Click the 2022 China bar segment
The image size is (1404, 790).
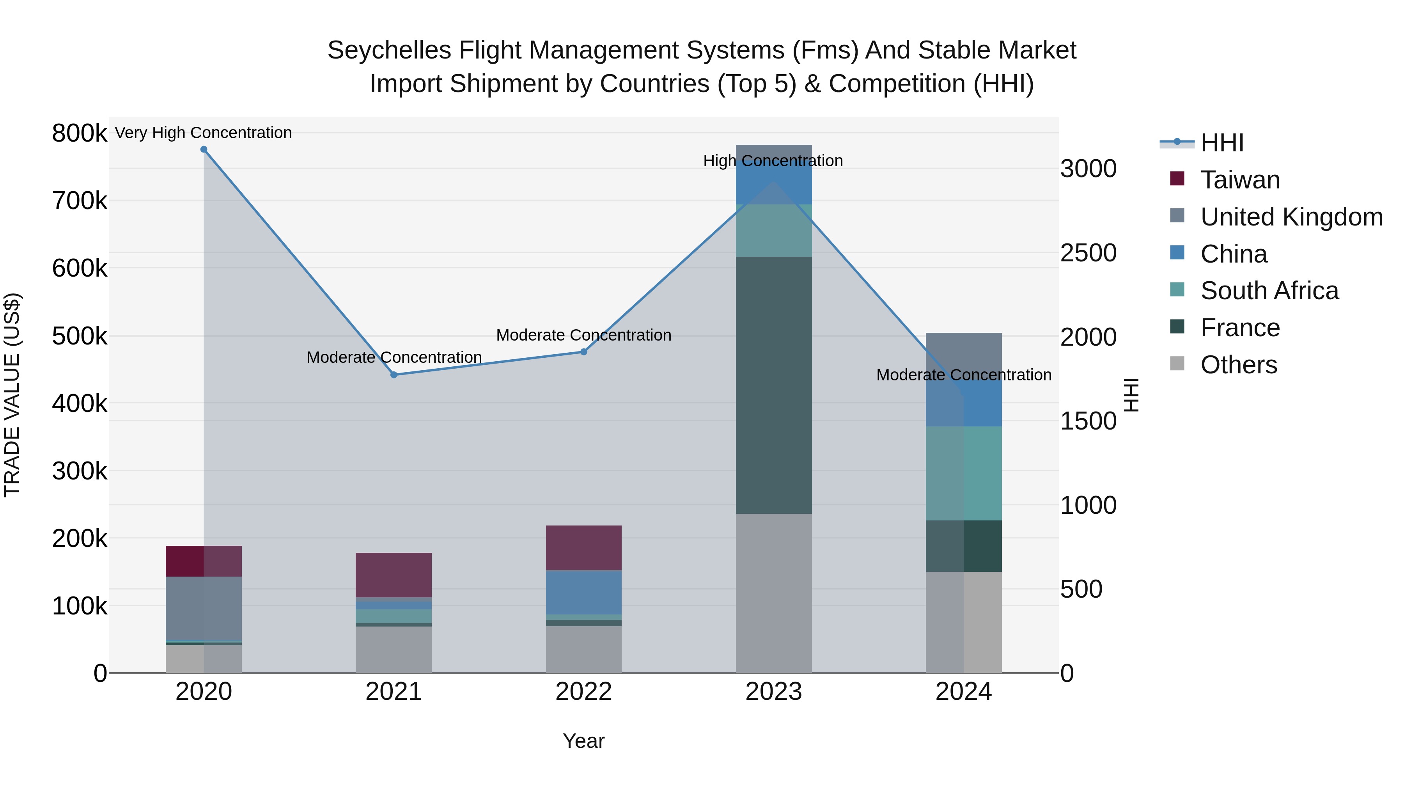(x=584, y=593)
